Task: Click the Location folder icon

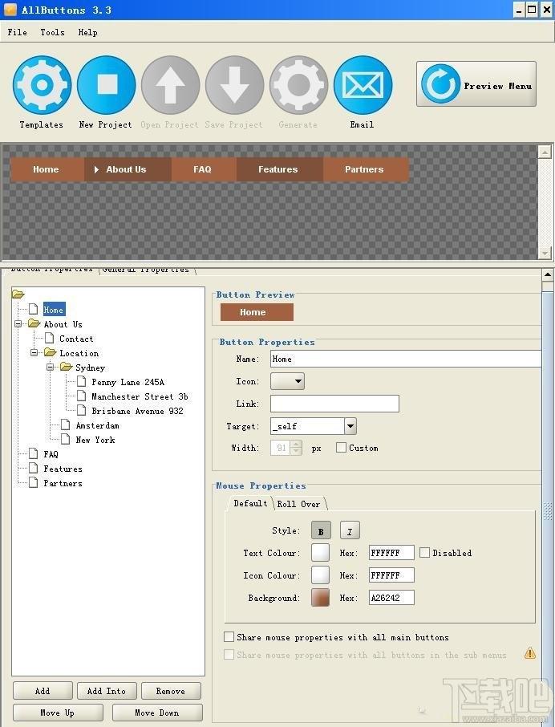Action: (50, 352)
